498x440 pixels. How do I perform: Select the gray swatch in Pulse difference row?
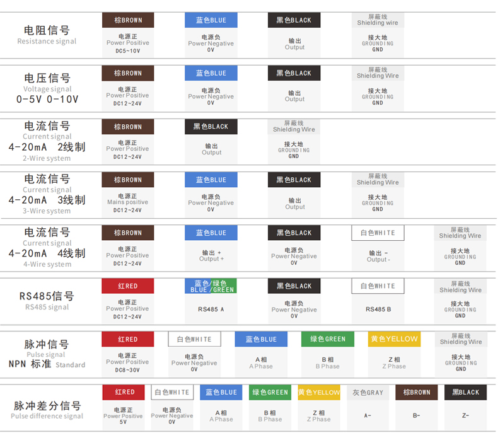coord(368,392)
